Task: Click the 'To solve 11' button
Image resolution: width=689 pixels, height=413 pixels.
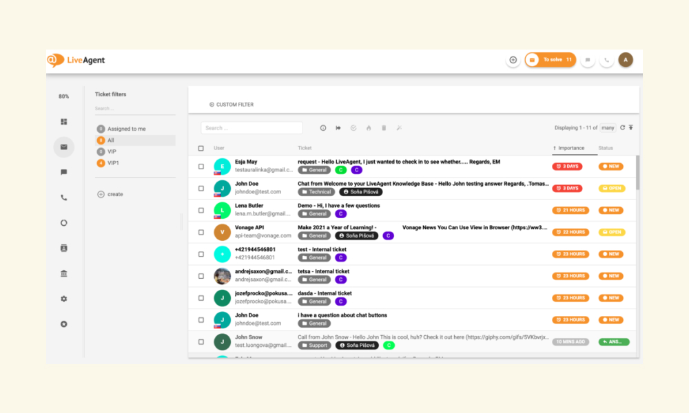Action: coord(551,60)
